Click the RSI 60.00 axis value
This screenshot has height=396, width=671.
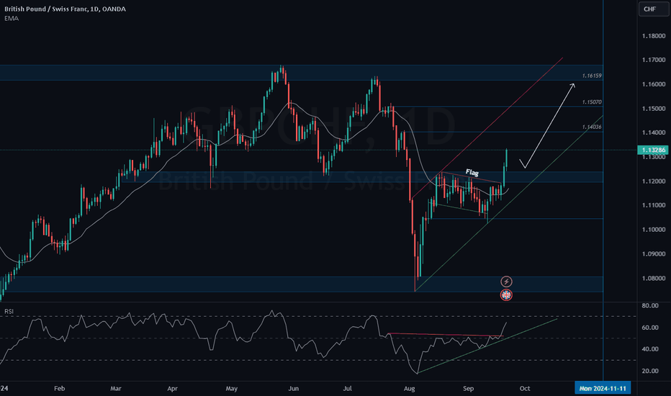650,328
